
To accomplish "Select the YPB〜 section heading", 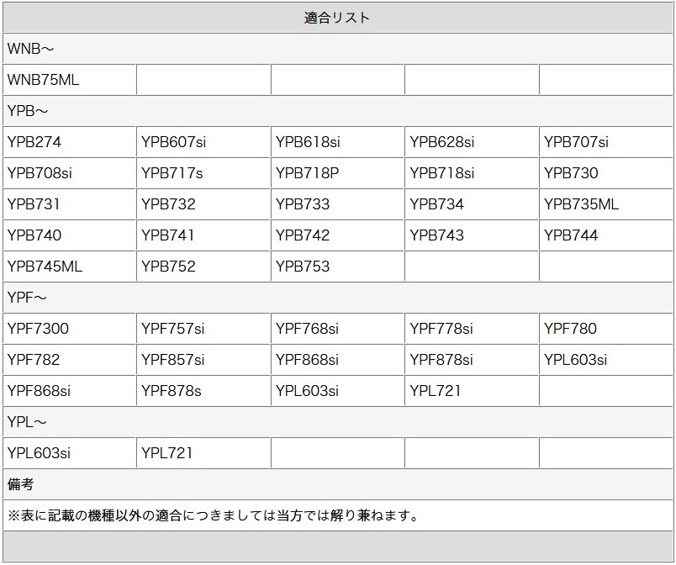I will coord(337,111).
